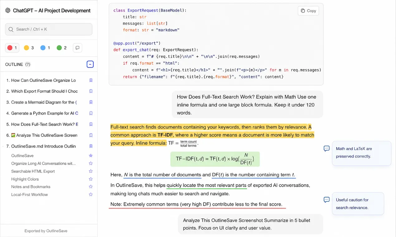
Task: Click the 'Exported by OutlineSave' footer text
Action: [x=46, y=231]
